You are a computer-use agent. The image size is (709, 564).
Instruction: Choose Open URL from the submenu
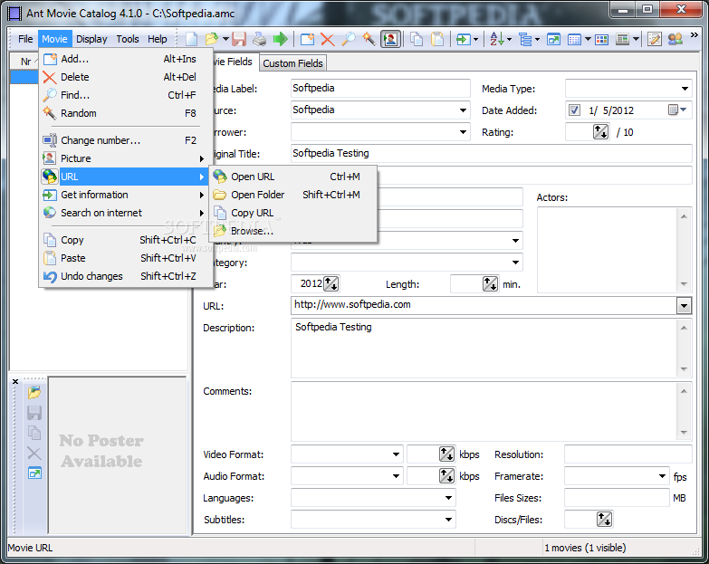pos(293,177)
